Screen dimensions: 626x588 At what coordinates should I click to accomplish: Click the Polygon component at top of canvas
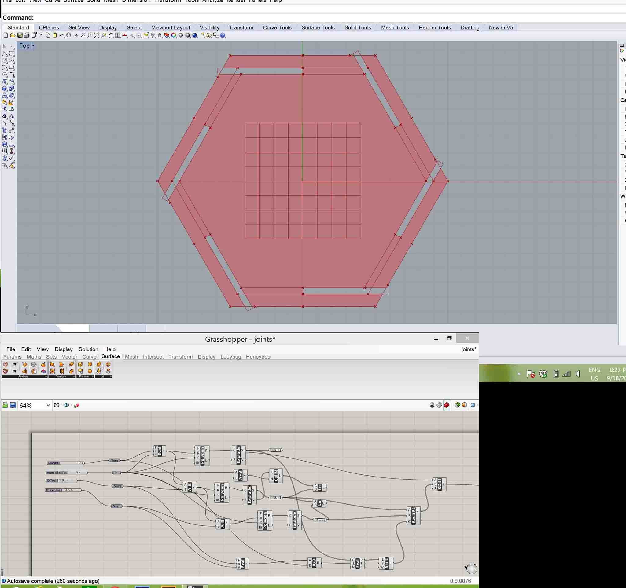pyautogui.click(x=202, y=455)
